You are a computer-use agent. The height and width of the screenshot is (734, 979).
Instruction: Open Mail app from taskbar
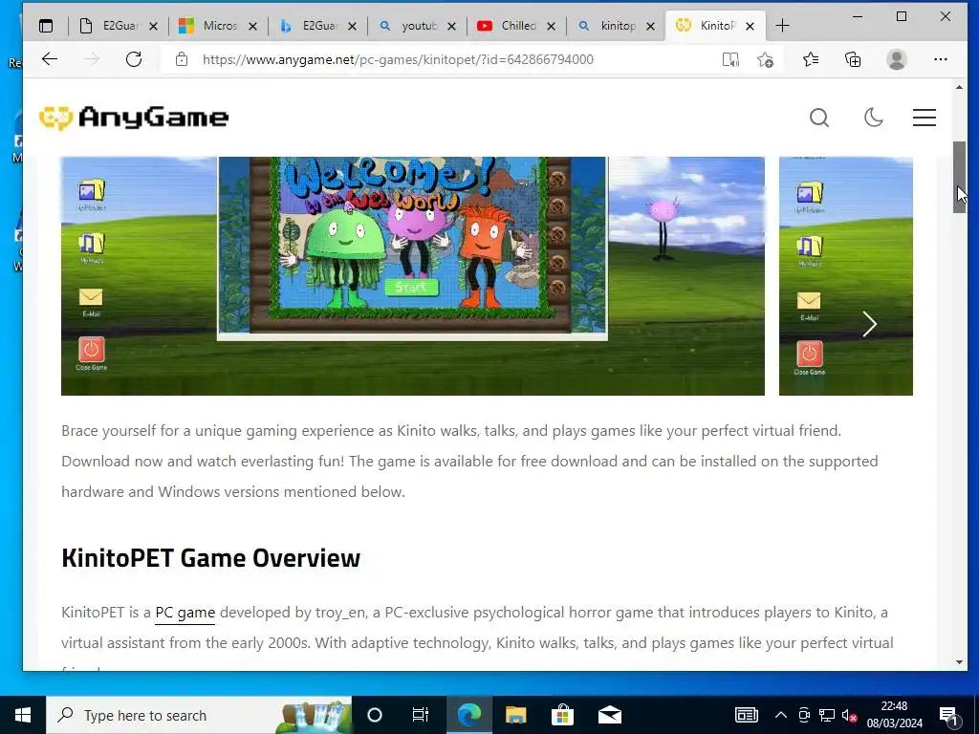(x=609, y=715)
